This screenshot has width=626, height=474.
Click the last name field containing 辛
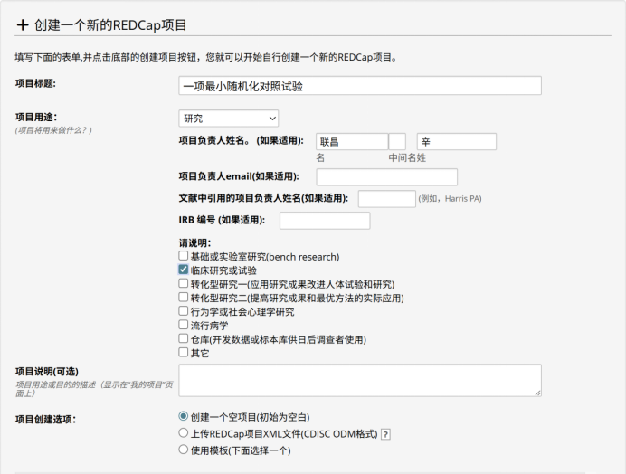(457, 142)
